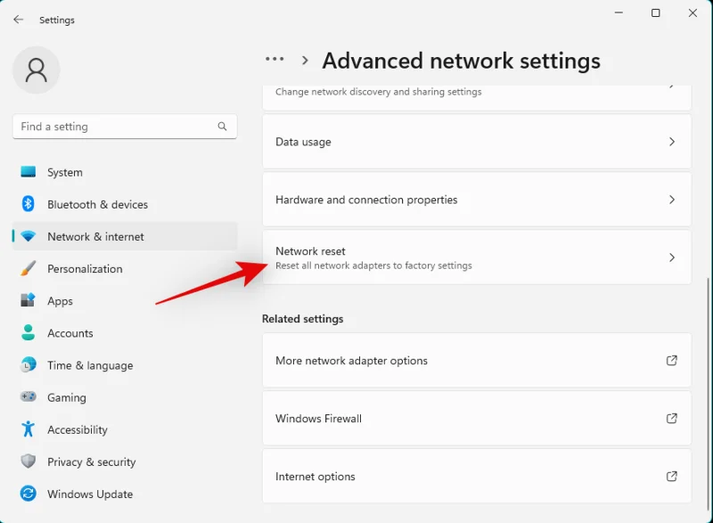Select the Accessibility figure icon
This screenshot has width=713, height=523.
(29, 429)
